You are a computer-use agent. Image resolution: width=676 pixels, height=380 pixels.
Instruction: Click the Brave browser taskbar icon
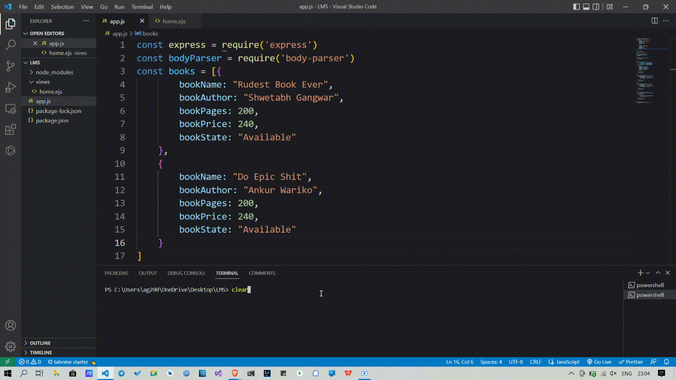[235, 373]
